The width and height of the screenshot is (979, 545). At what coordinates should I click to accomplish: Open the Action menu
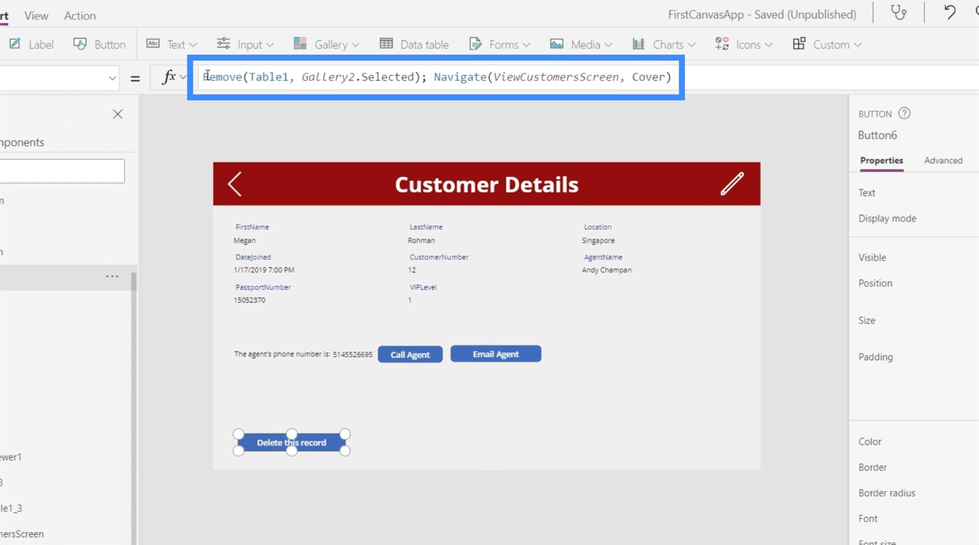pos(80,16)
